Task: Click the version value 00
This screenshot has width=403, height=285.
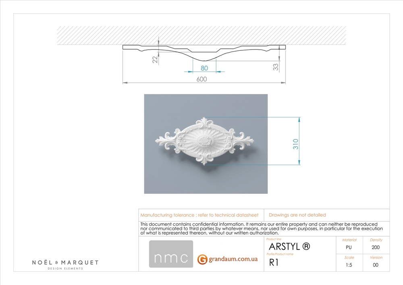Action: (x=376, y=265)
